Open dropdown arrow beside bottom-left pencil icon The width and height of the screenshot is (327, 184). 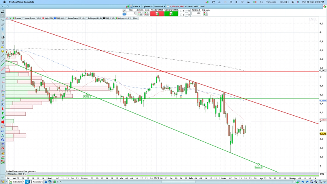point(7,182)
